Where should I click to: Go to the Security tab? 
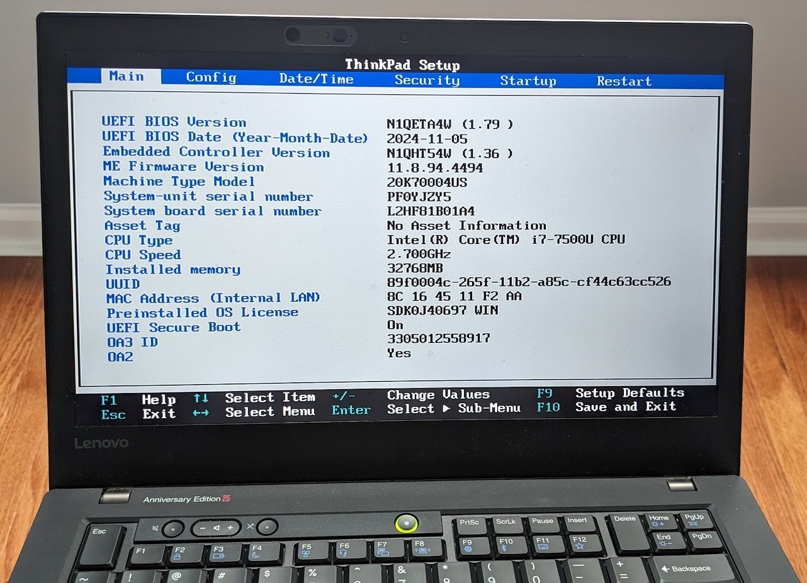pos(427,80)
